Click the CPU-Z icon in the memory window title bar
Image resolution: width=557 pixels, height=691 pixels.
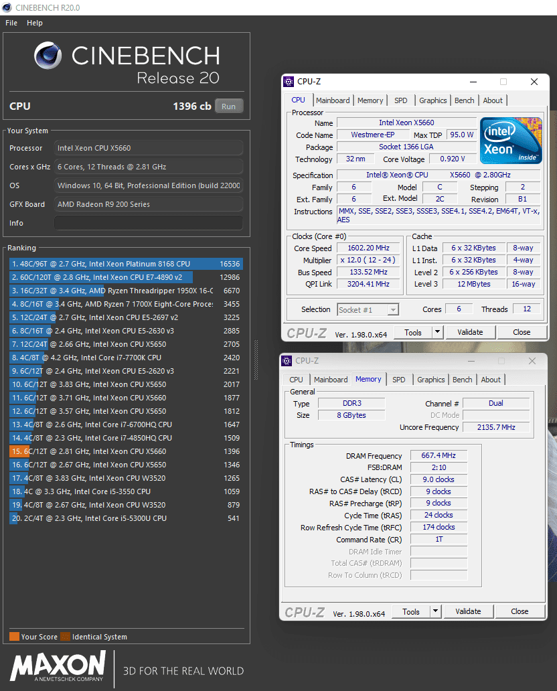(287, 361)
